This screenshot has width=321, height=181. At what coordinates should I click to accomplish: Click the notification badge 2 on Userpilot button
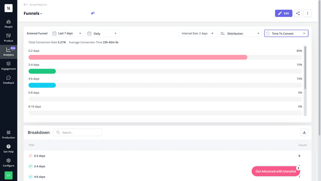pos(298,168)
